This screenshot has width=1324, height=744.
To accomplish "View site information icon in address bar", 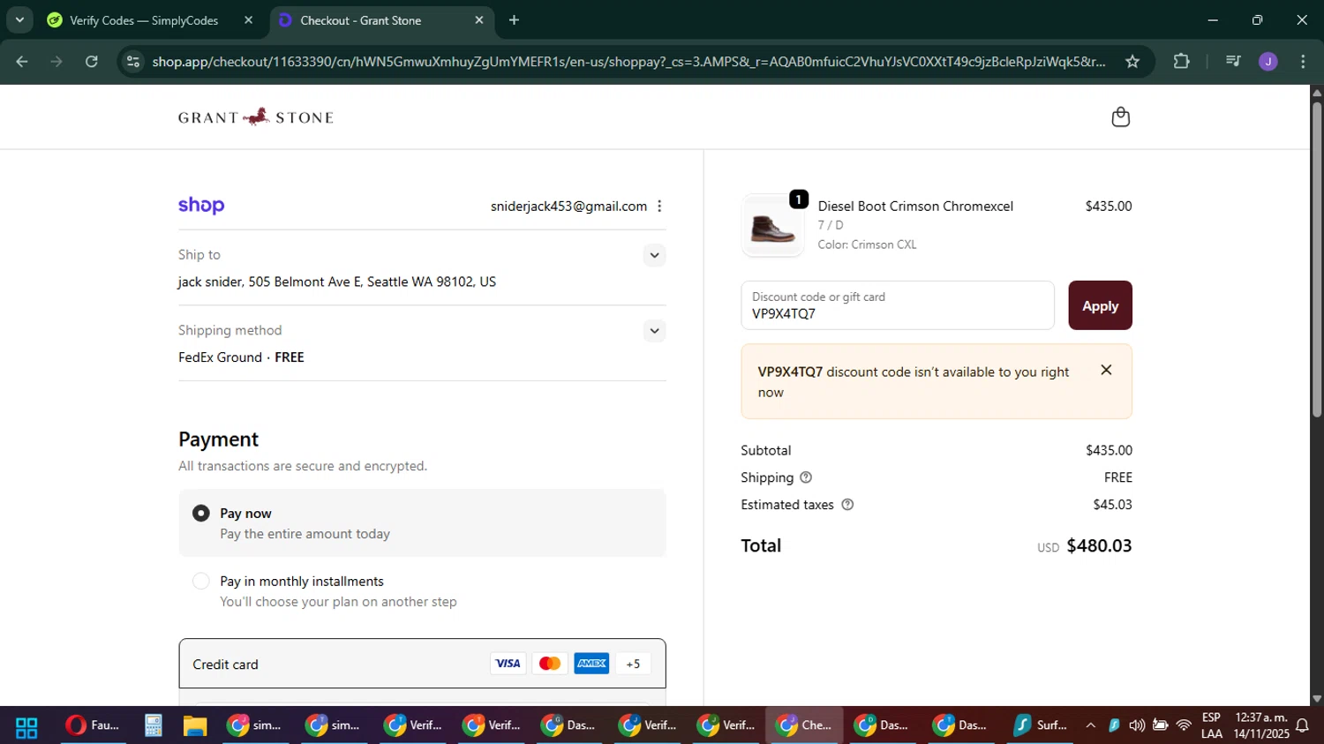I will click(133, 62).
